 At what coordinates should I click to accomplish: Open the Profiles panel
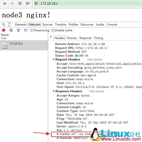click(73, 25)
